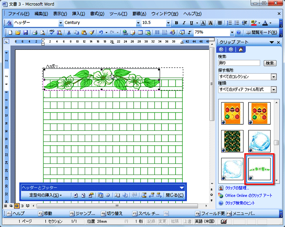Viewport: 285px width, 227px height.
Task: Expand the すべてのコレクション dropdown
Action: [x=274, y=77]
